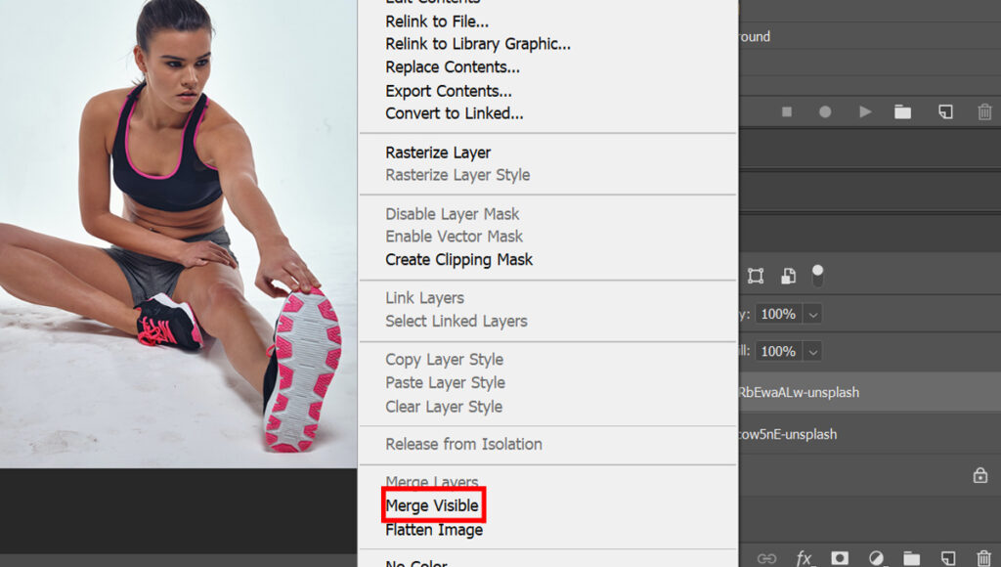The image size is (1001, 567).
Task: Select Export Contents... menu entry
Action: [x=449, y=91]
